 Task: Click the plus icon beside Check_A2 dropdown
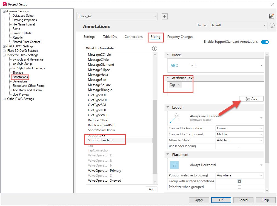(164, 16)
